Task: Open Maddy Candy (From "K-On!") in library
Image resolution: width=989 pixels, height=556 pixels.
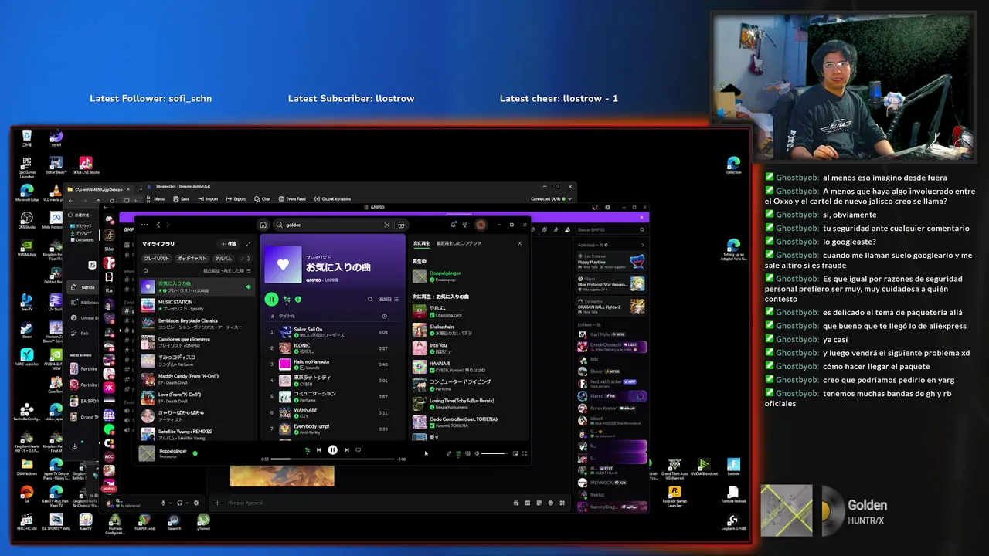Action: (196, 379)
